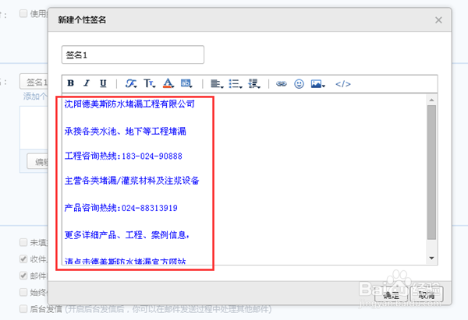Image resolution: width=468 pixels, height=320 pixels.
Task: Toggle underline formatting in signature editor
Action: coord(103,83)
